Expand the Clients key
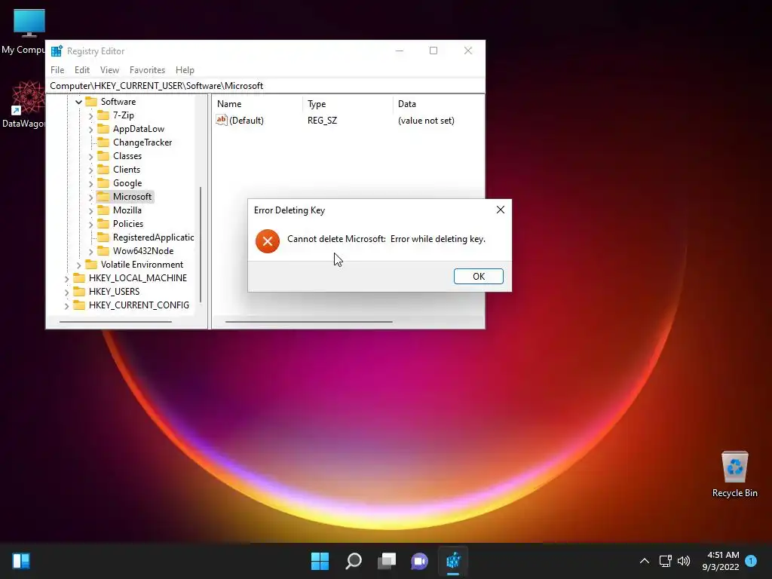 [90, 170]
